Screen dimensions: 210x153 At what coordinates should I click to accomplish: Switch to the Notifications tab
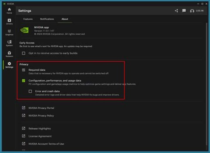47,19
